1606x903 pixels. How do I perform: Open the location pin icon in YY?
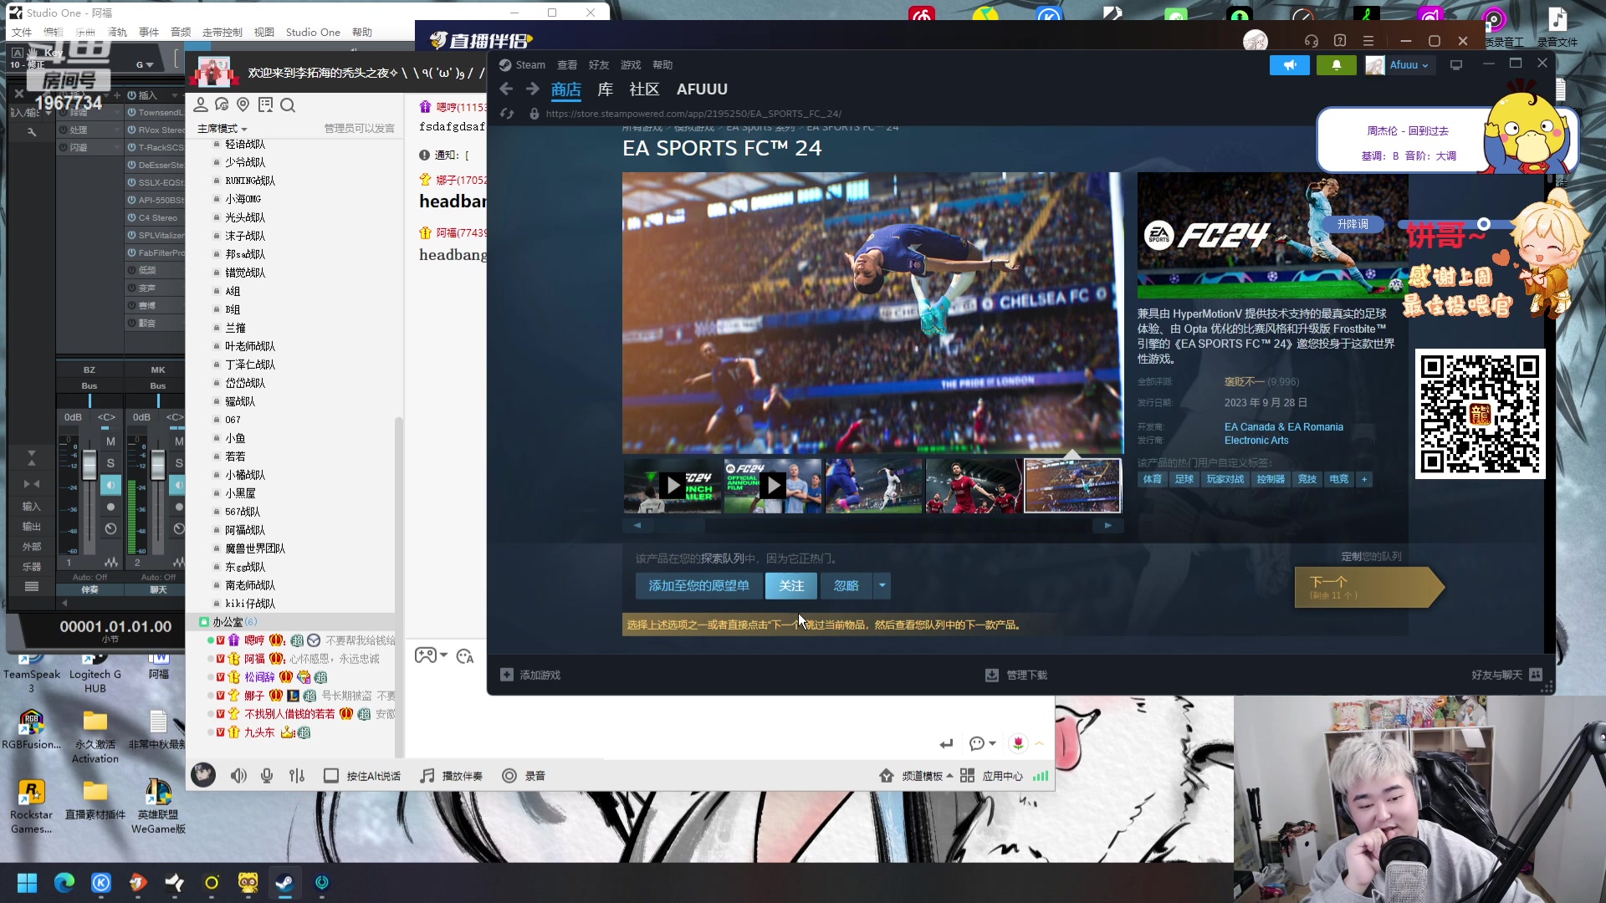pyautogui.click(x=243, y=105)
